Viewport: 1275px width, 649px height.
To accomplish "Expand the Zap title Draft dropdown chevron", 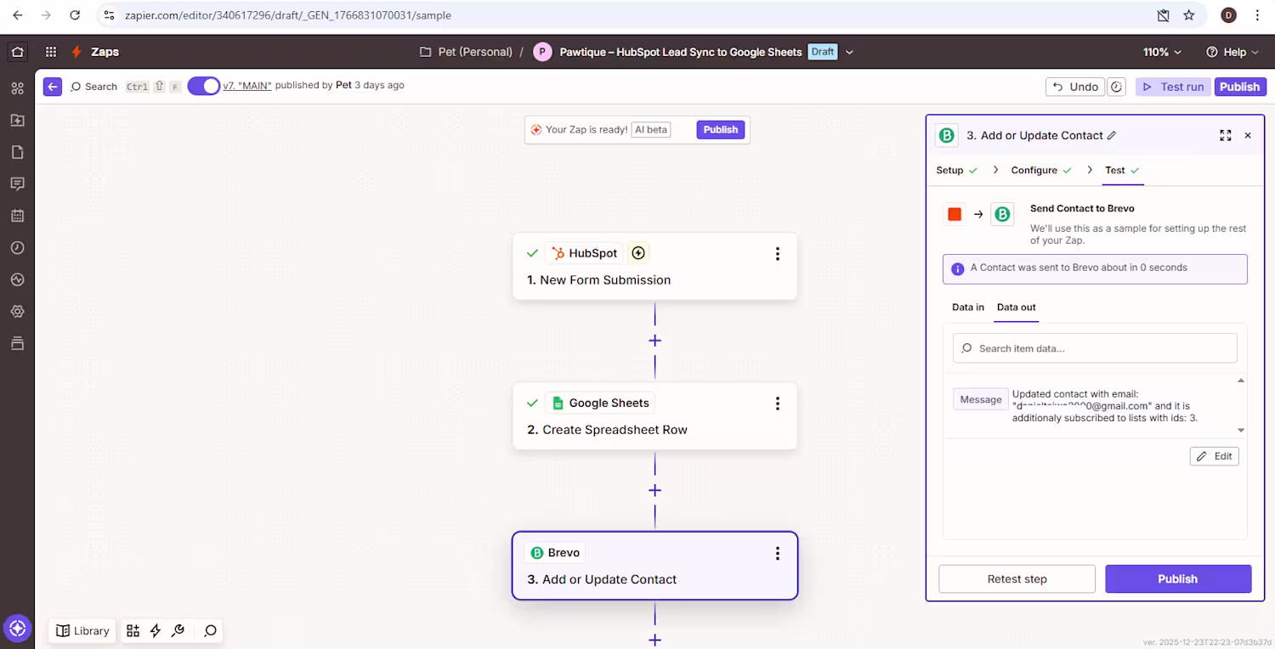I will point(849,52).
